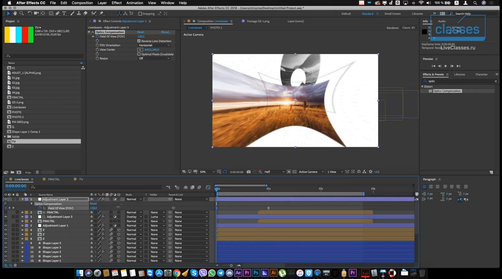Switch to the Footage GS-1.png tab
The image size is (502, 279).
tap(258, 21)
